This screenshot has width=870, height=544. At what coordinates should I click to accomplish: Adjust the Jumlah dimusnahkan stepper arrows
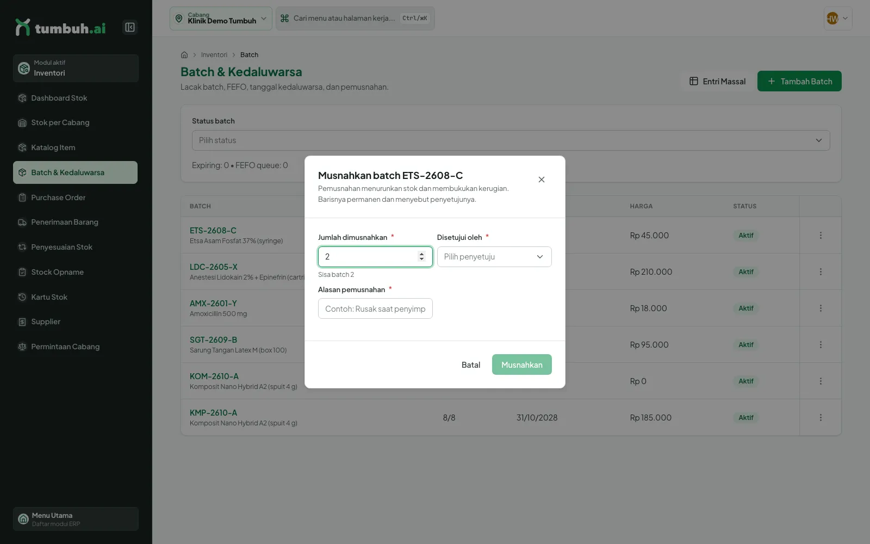click(421, 257)
